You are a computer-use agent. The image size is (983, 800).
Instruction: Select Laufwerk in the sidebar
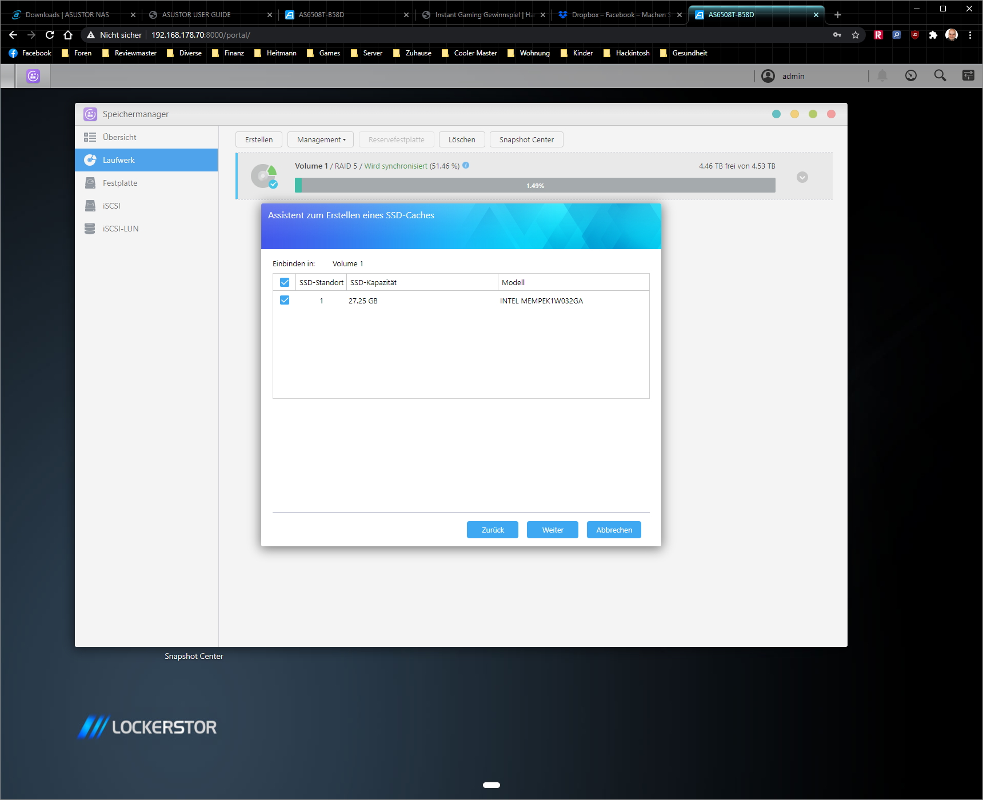click(x=146, y=160)
